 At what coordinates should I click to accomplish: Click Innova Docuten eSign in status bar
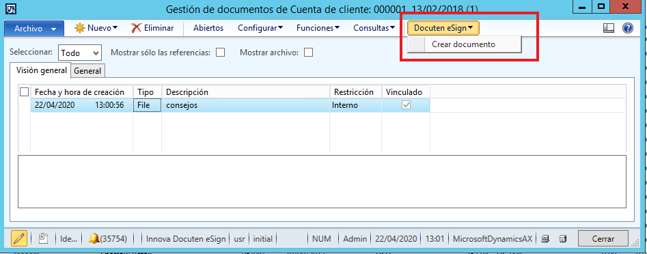click(x=186, y=239)
